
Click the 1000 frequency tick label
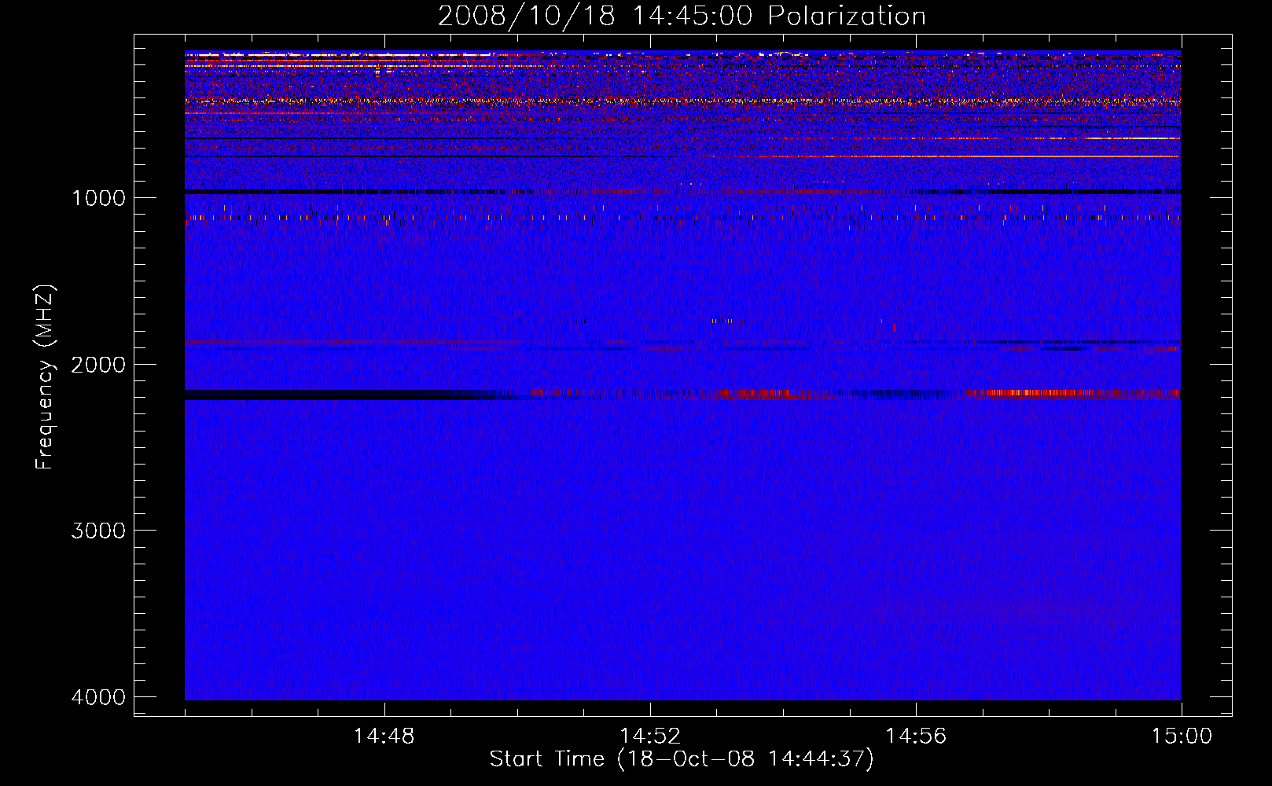98,197
